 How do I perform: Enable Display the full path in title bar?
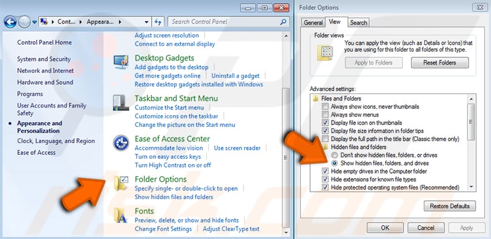[325, 139]
